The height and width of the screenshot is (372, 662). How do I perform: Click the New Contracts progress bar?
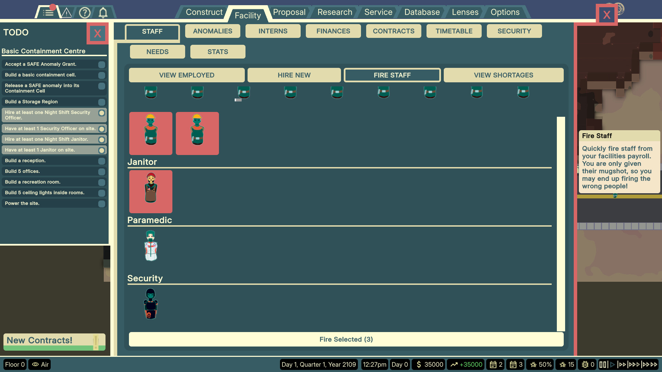[54, 341]
